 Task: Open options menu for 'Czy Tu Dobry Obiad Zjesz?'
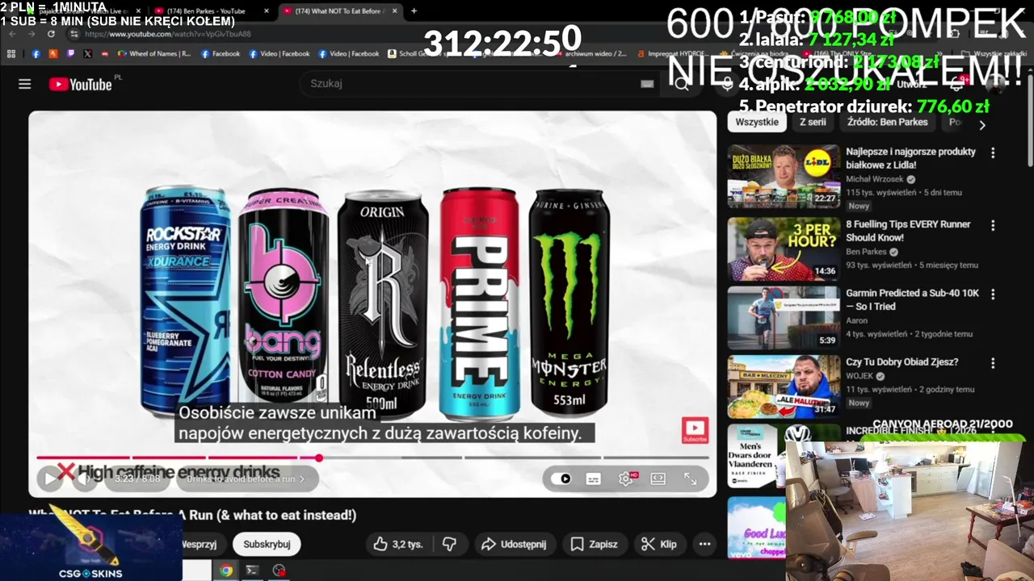(x=993, y=363)
